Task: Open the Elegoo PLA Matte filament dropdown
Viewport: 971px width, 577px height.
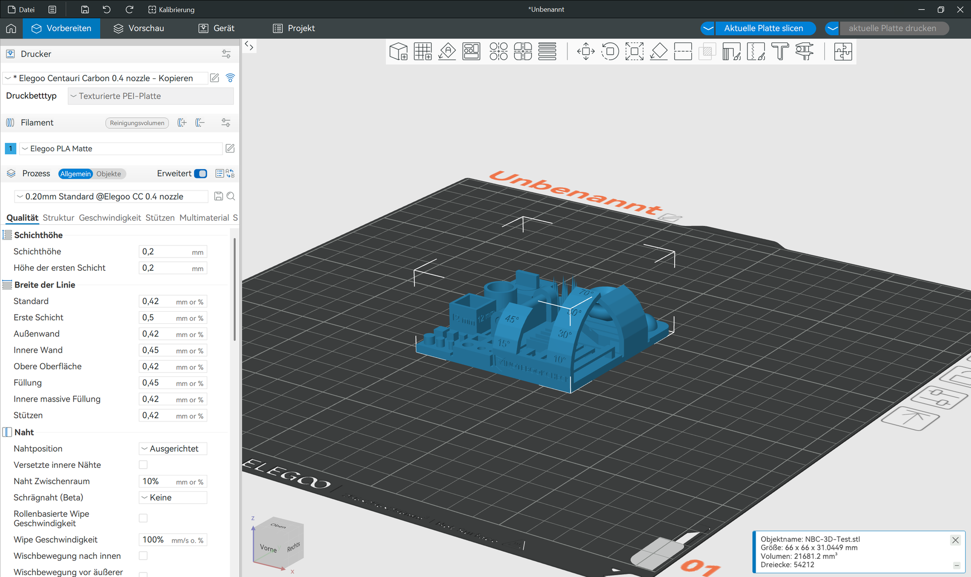Action: click(x=121, y=149)
